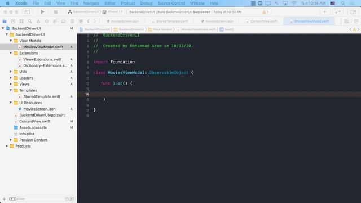Open the Product menu

click(x=128, y=3)
